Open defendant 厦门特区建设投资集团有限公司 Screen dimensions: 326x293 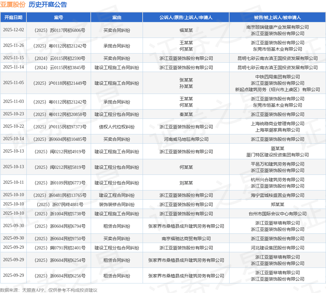point(277,155)
